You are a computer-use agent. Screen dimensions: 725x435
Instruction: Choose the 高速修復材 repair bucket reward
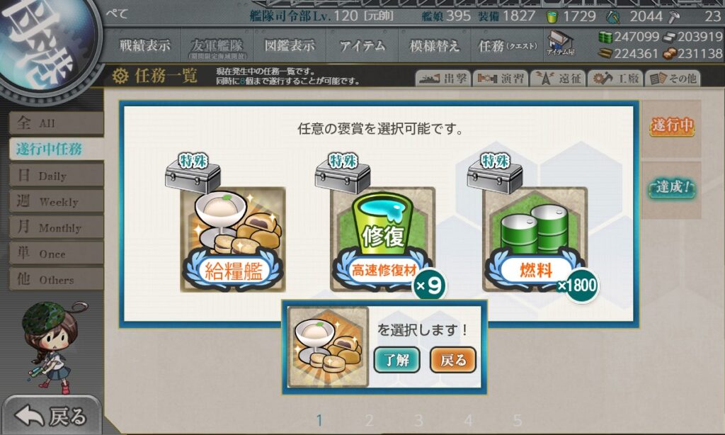coord(383,239)
